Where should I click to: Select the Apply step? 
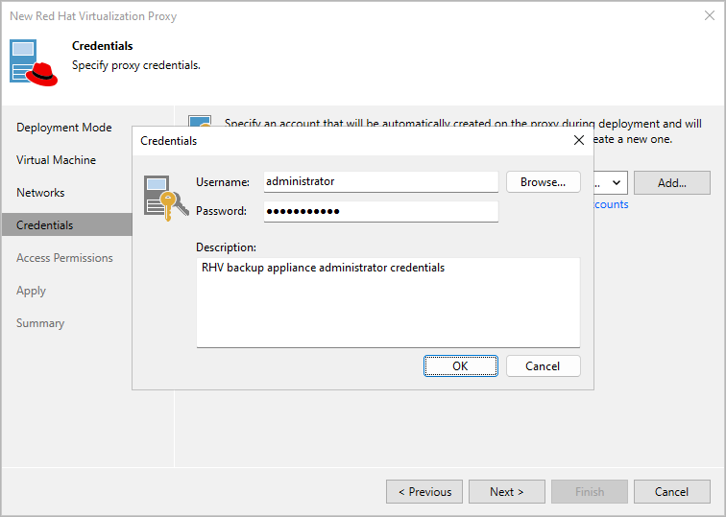point(31,291)
